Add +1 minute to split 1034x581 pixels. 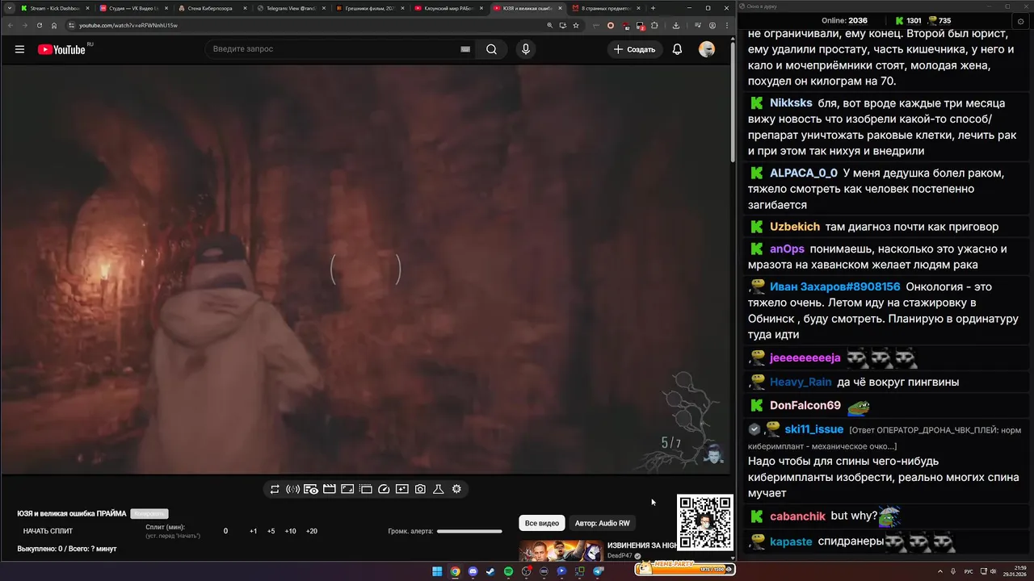click(x=254, y=531)
